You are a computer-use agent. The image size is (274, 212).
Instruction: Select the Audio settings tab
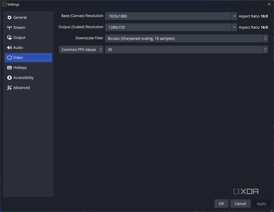(28, 47)
